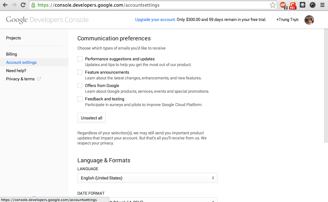Screen dimensions: 328x202
Task: Bookmark this page with the star icon
Action: click(273, 5)
